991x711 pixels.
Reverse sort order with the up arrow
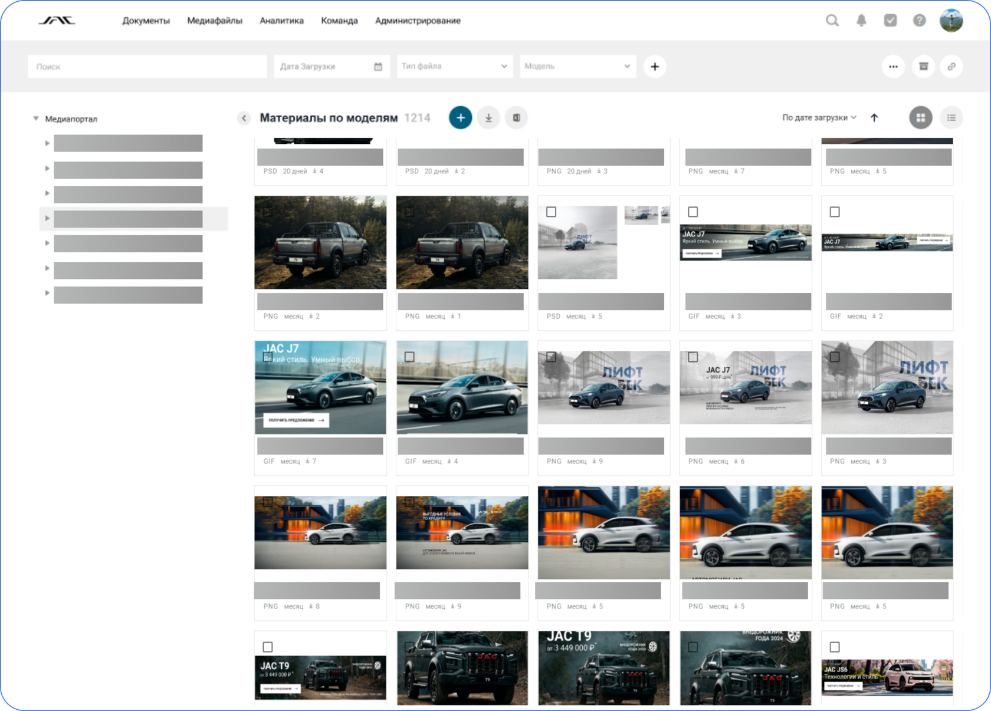[x=874, y=118]
